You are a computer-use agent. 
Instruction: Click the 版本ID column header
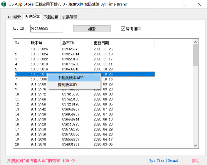click(76, 43)
